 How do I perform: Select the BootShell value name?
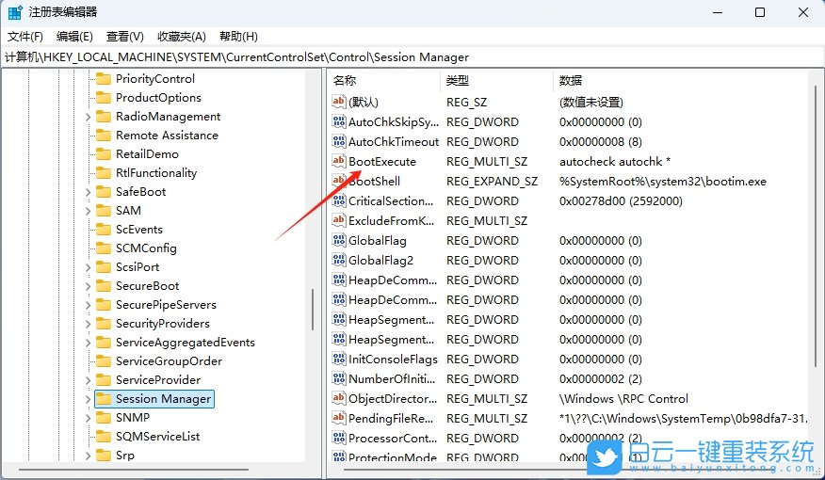[374, 181]
